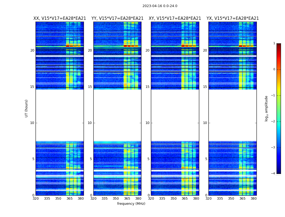Select the YY polarization panel title
This screenshot has height=217, width=285.
(x=117, y=18)
